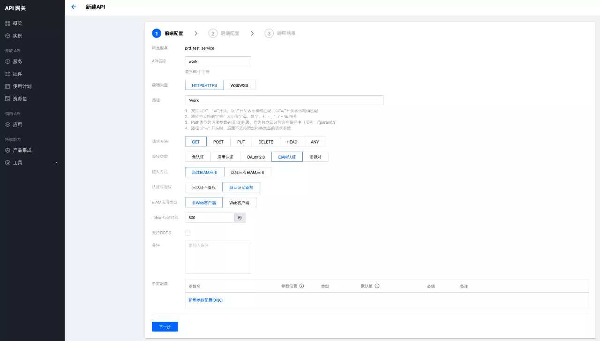Screen dimensions: 600x341
Task: Click the 使用计划 usage plan icon
Action: tap(7, 86)
